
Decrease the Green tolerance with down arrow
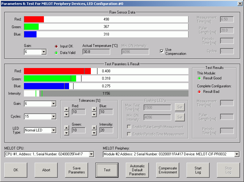tap(66, 133)
